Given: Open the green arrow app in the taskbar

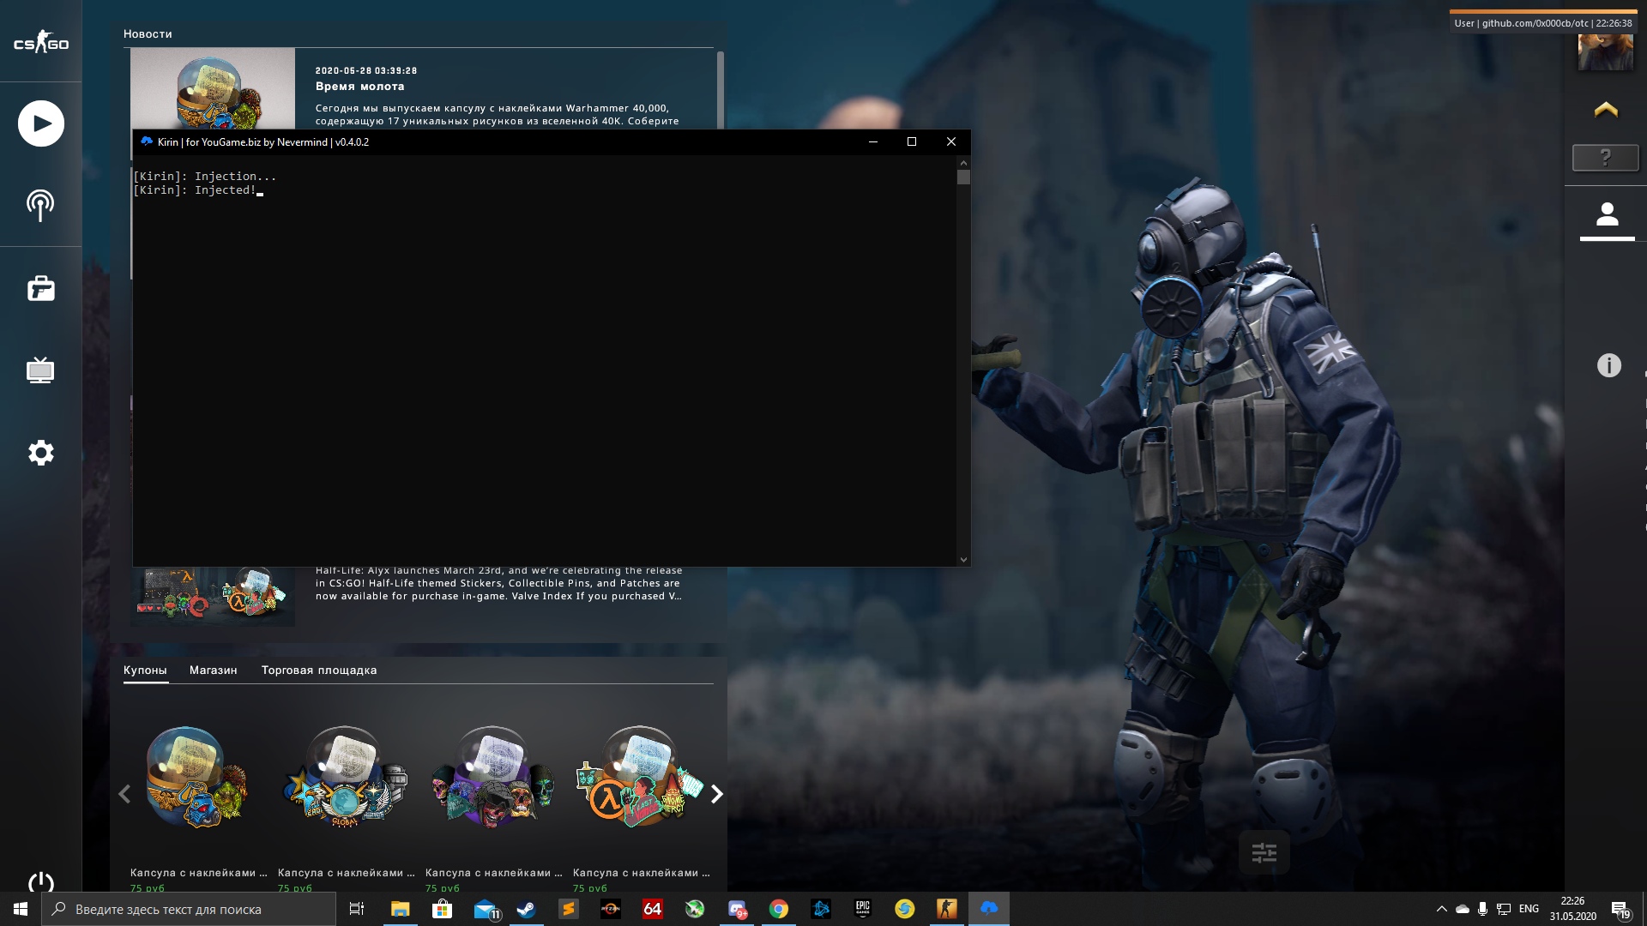Looking at the screenshot, I should (x=695, y=909).
